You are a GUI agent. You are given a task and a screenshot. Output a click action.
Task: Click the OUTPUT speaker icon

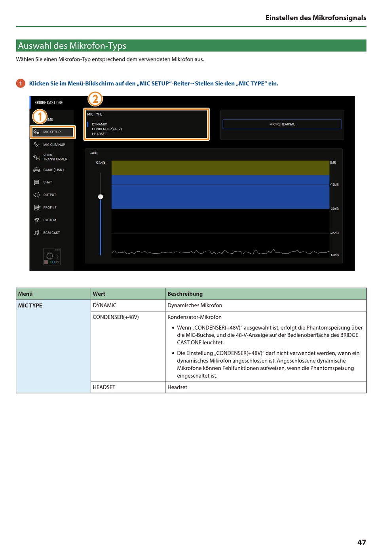[x=36, y=195]
